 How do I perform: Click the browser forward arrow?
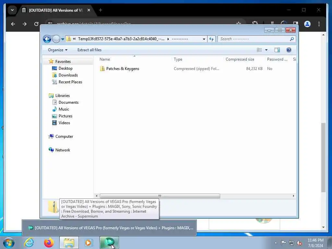(25, 24)
